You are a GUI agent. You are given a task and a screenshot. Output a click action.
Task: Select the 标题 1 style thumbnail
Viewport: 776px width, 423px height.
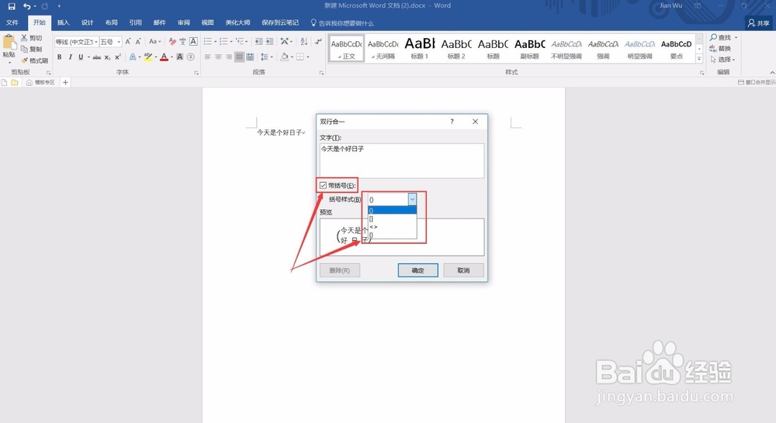(419, 49)
